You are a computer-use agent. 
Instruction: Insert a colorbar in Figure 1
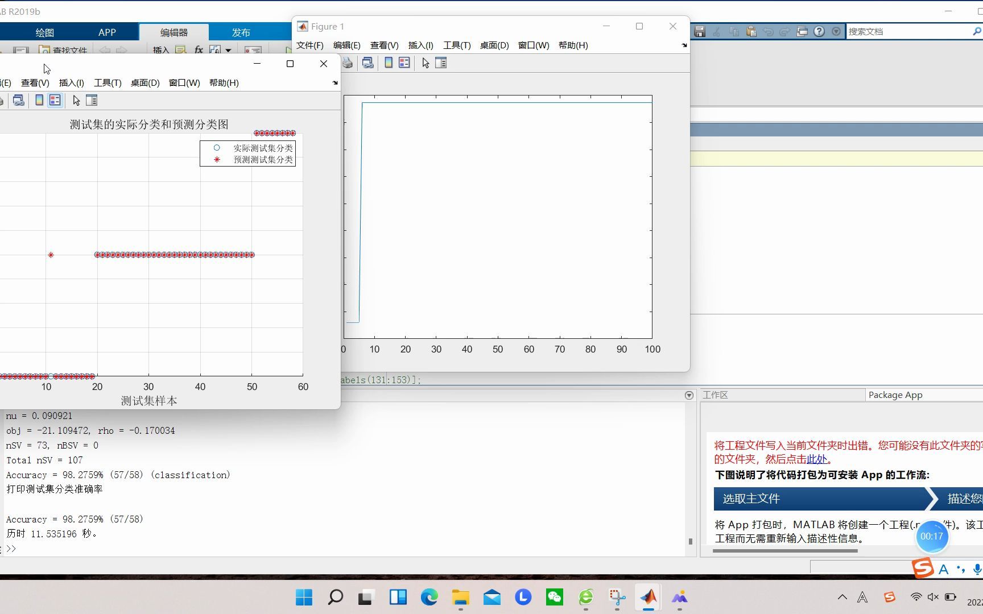coord(388,63)
